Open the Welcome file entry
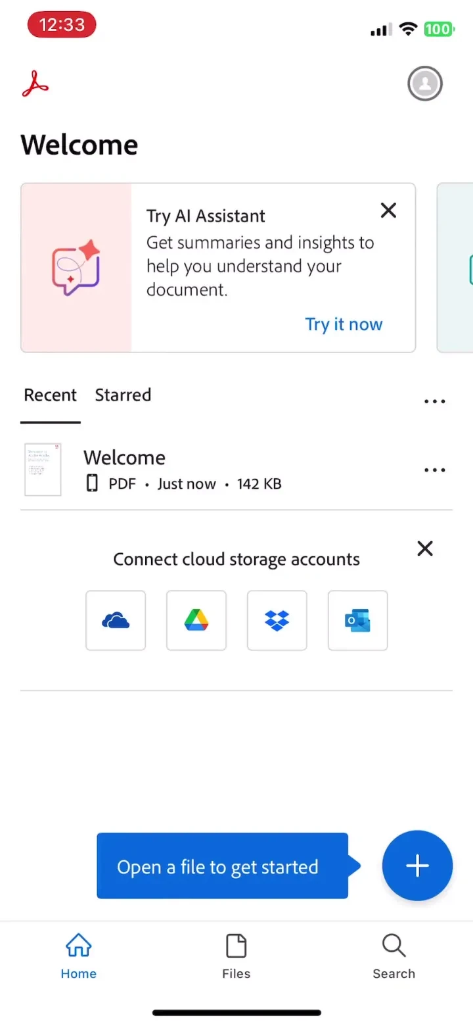This screenshot has width=473, height=1026. 236,470
